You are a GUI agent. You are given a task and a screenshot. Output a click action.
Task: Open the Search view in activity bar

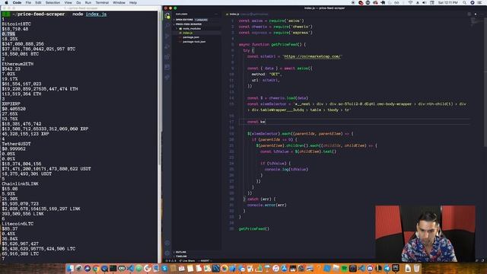tap(167, 26)
